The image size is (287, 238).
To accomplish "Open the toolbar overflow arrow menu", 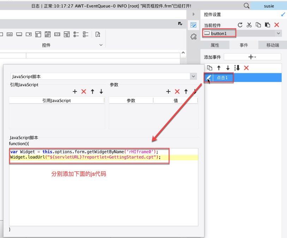I will click(x=180, y=24).
